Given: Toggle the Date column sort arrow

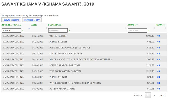Looking at the screenshot, I should [x=29, y=29].
